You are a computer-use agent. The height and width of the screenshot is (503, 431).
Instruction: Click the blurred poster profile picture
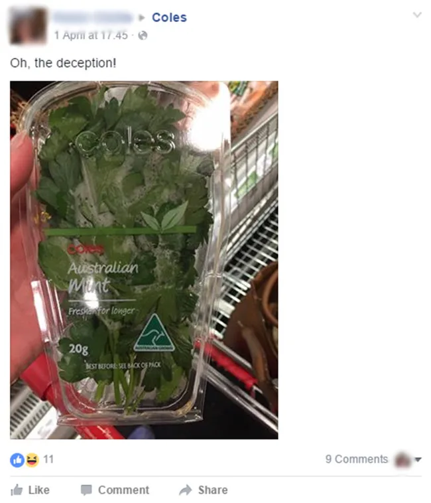pos(29,25)
